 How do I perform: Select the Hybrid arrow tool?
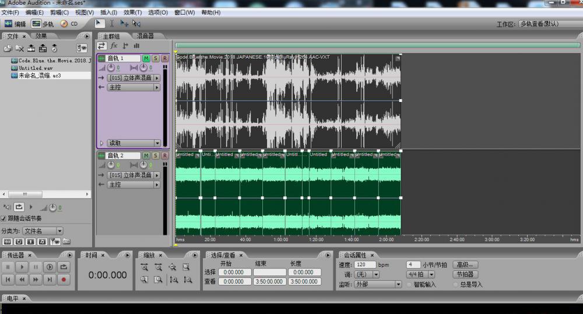point(99,23)
